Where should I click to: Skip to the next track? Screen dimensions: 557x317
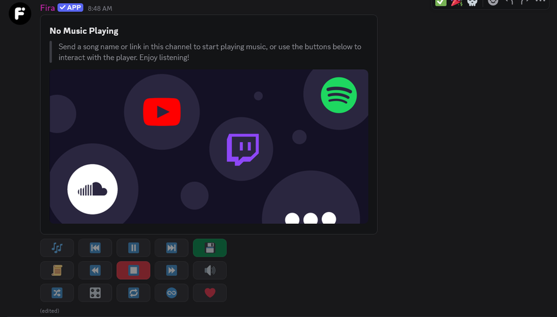tap(172, 248)
